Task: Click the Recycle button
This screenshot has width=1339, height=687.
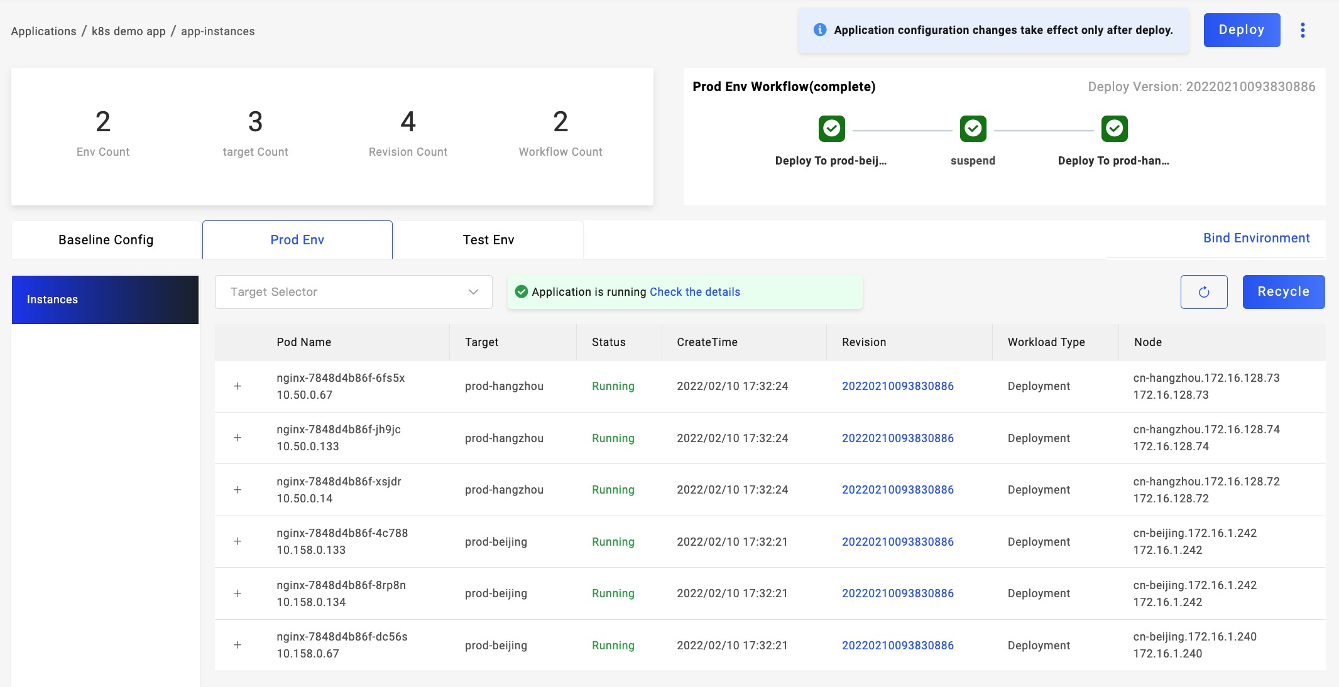Action: tap(1283, 292)
